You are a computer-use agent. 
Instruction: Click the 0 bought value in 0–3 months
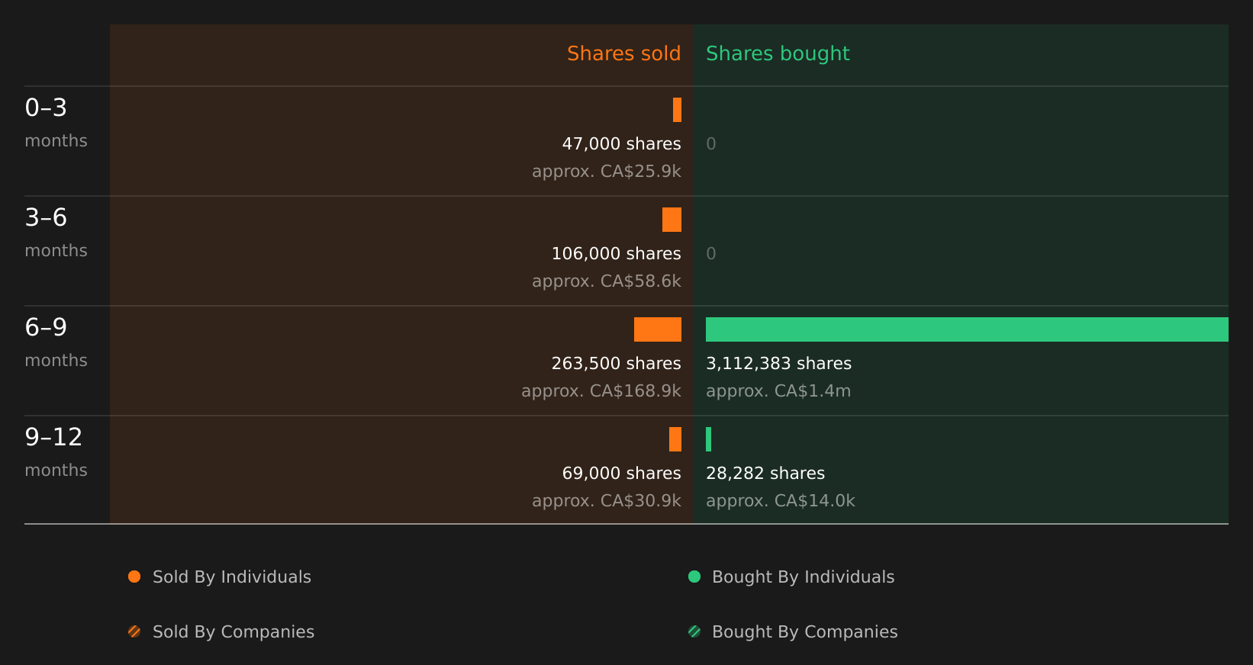click(711, 144)
